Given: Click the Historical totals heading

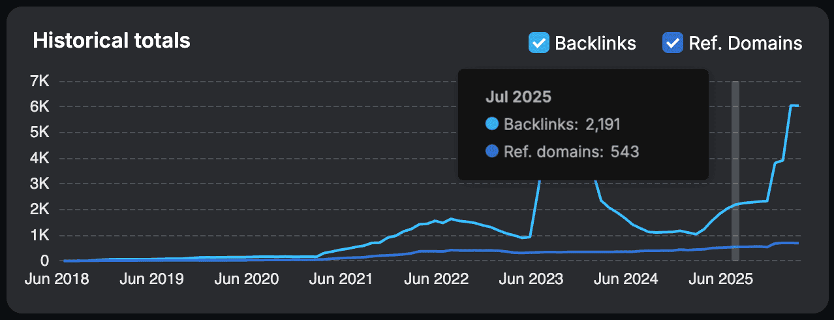Looking at the screenshot, I should [x=112, y=40].
